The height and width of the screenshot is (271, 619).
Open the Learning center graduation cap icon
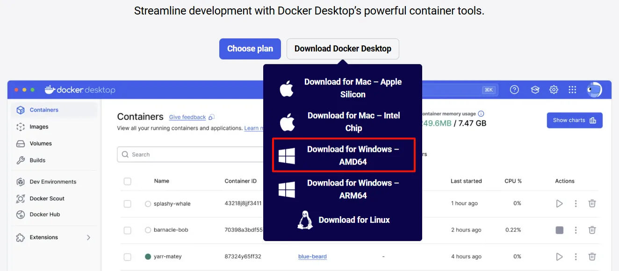[x=535, y=90]
